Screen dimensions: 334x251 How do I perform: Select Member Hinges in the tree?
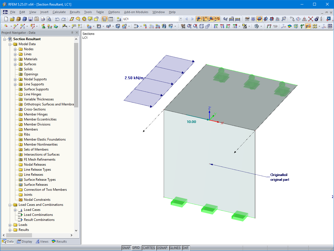point(36,114)
